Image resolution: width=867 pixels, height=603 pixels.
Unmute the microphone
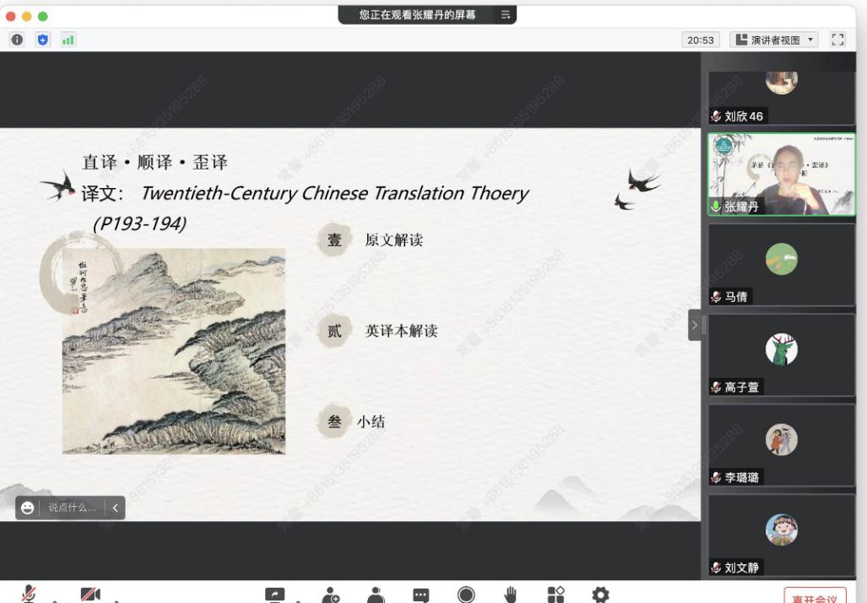click(29, 595)
